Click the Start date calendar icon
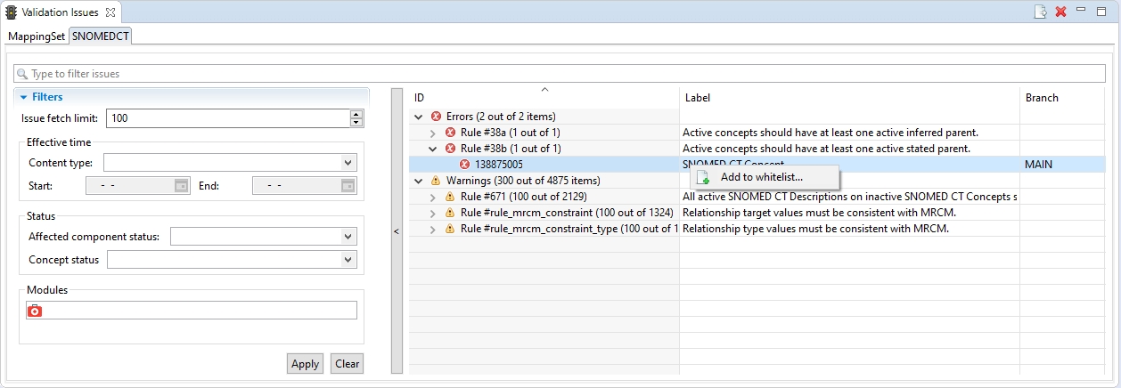 [x=181, y=186]
